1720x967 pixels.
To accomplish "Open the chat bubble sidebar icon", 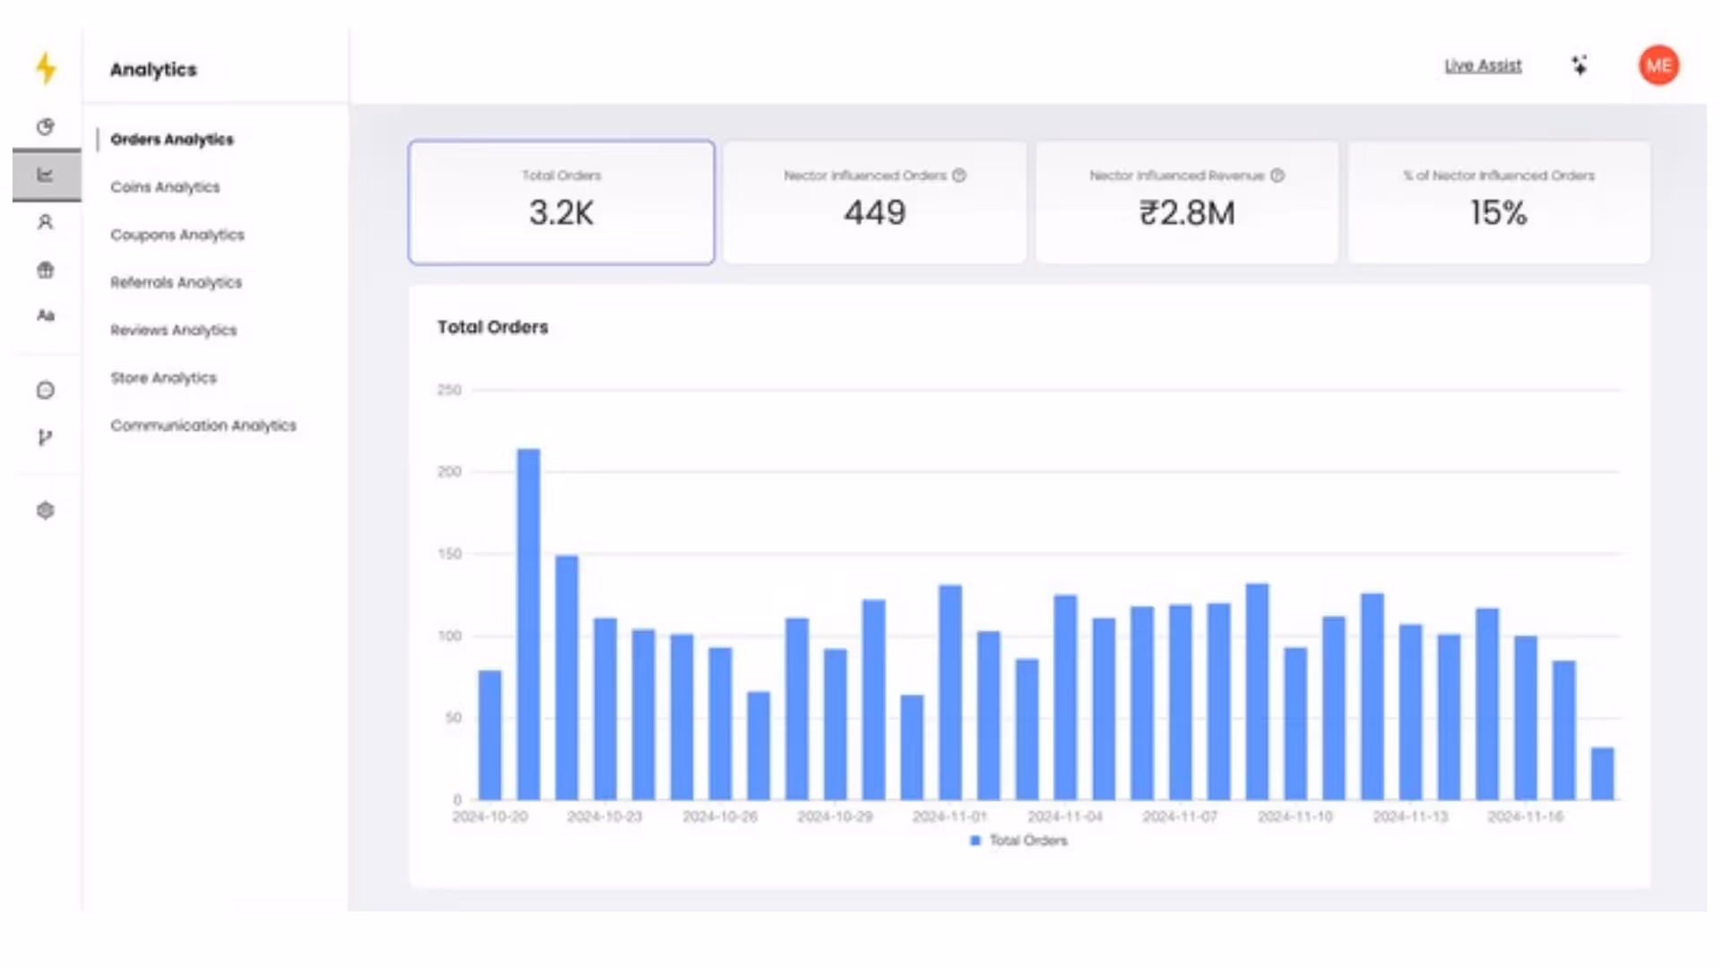I will 46,390.
